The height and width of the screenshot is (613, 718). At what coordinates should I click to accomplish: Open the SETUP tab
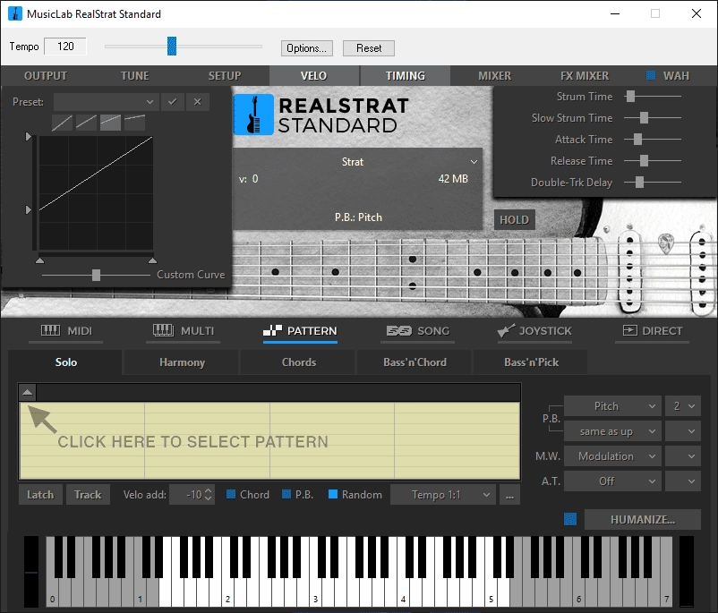click(225, 75)
